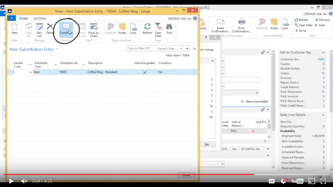This screenshot has width=333, height=187.
Task: Click Refresh in Sales Order Page group
Action: pyautogui.click(x=301, y=20)
